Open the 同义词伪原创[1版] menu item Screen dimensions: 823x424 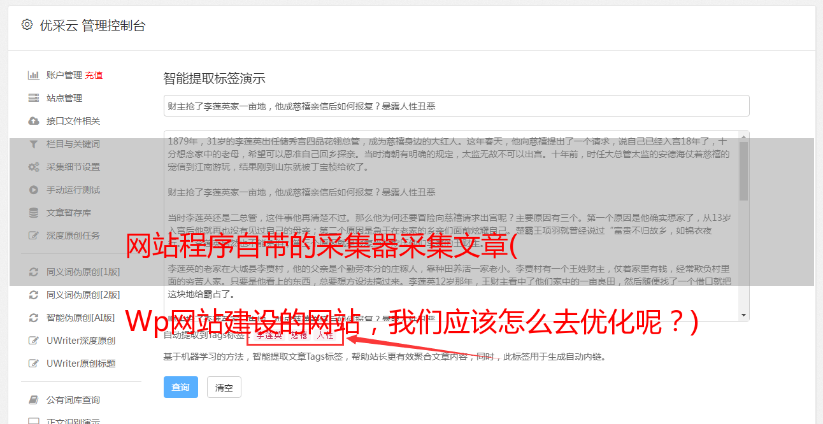click(x=83, y=272)
